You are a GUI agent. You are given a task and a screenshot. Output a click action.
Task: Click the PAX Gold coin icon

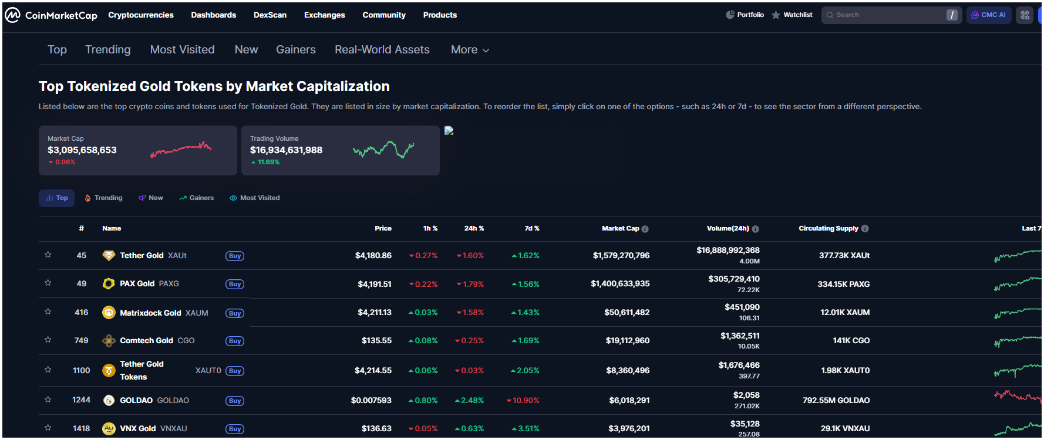click(109, 284)
